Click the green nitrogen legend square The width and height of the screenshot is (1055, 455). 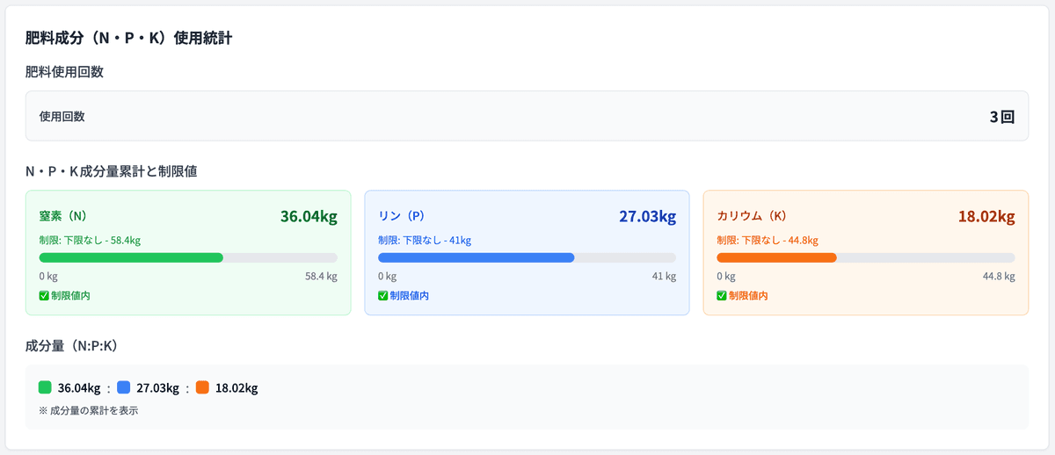click(x=46, y=387)
